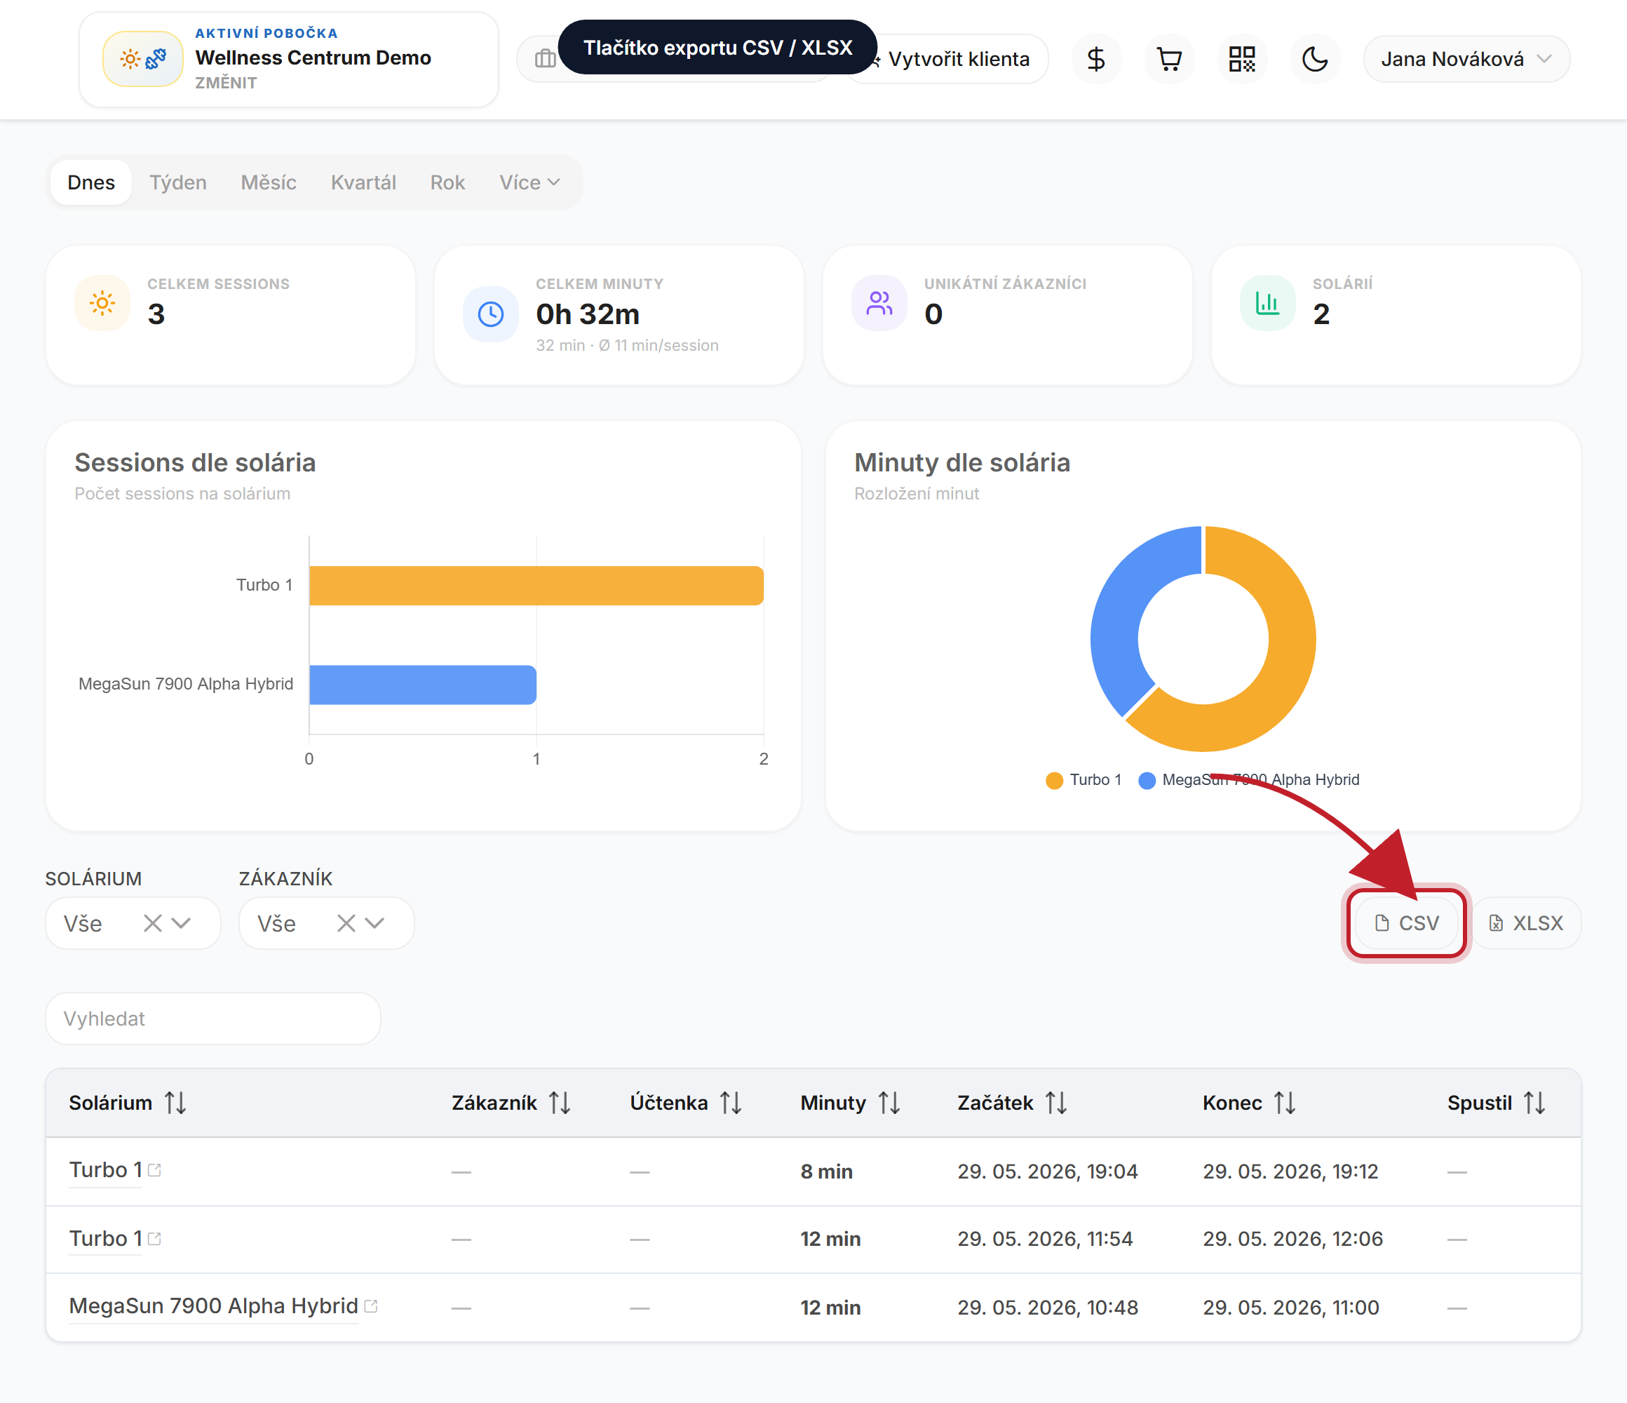Click the orange Turbo 1 legend dot
1627x1403 pixels.
(1055, 780)
